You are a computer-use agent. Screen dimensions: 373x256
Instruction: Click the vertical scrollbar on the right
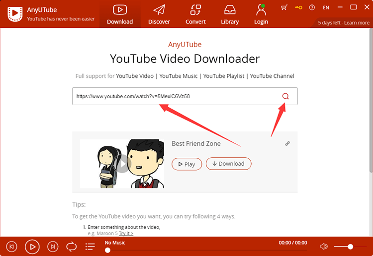coord(371,100)
